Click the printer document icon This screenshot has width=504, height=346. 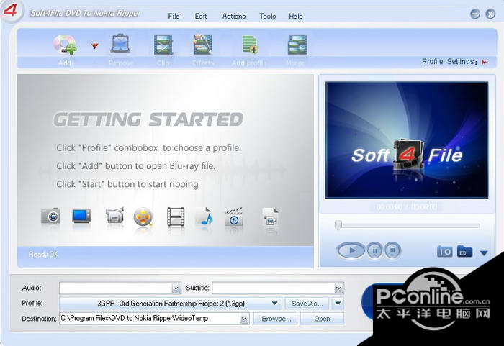pyautogui.click(x=270, y=217)
